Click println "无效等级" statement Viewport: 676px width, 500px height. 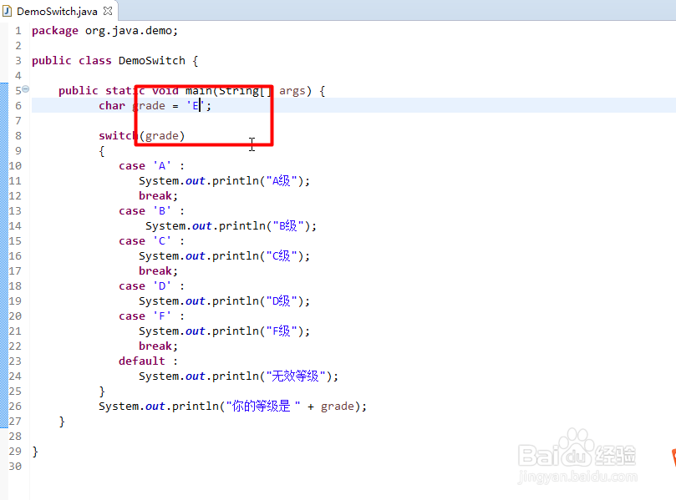238,376
